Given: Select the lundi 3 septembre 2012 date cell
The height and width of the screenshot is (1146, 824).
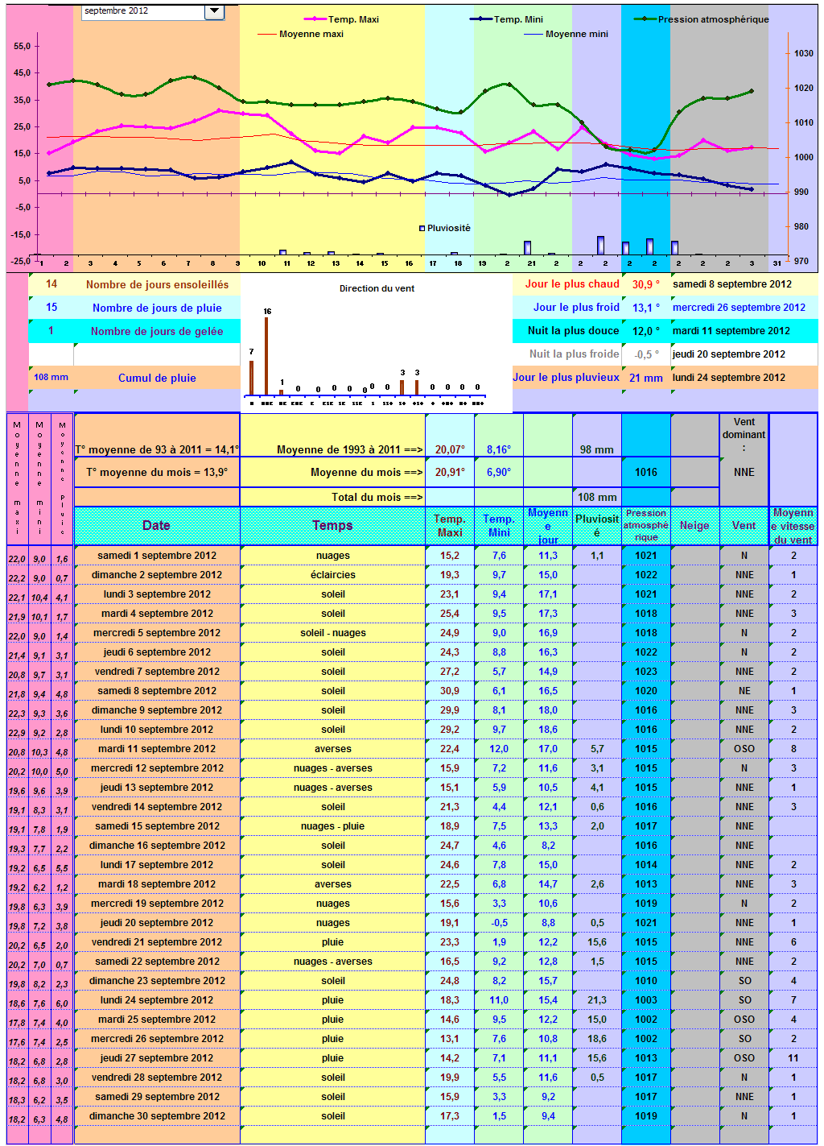Looking at the screenshot, I should pos(157,594).
